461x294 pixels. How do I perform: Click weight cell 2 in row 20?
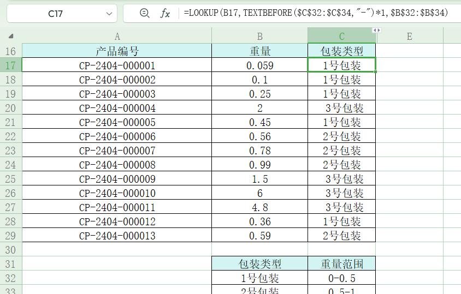pos(259,108)
